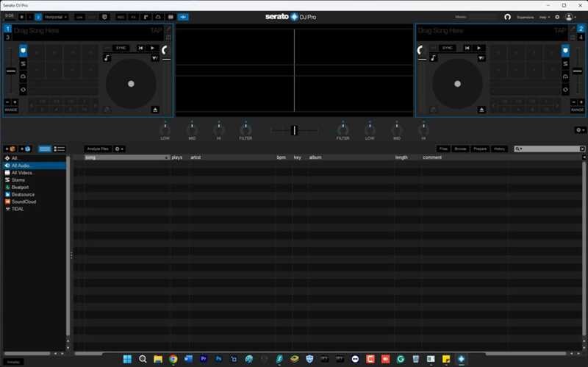Open the setup gear in top bar
588x367 pixels.
point(557,17)
